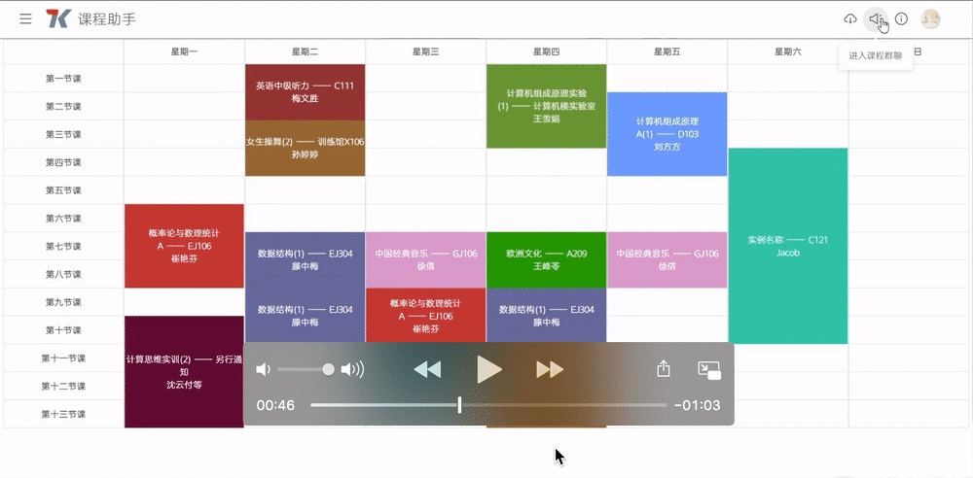Click the 欧洲文化 A209 course block
This screenshot has width=973, height=478.
point(546,259)
